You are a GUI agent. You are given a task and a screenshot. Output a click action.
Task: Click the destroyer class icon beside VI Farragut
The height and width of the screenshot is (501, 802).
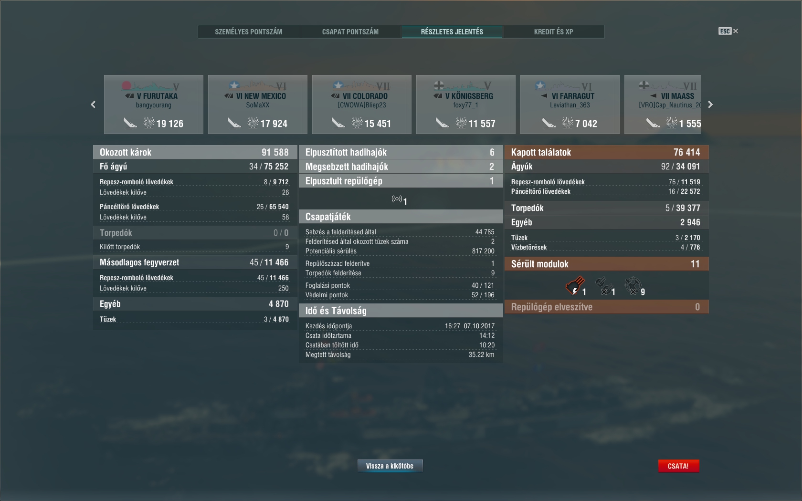point(544,96)
